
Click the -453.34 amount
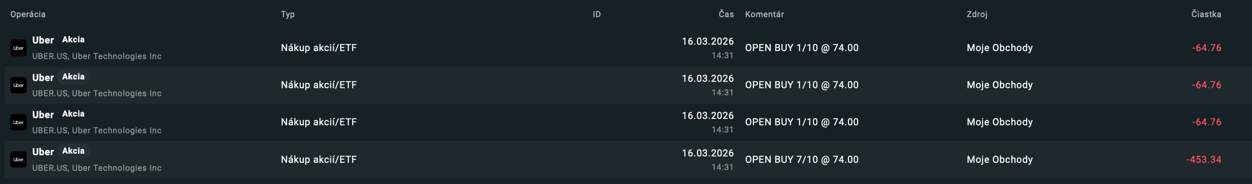pyautogui.click(x=1203, y=160)
